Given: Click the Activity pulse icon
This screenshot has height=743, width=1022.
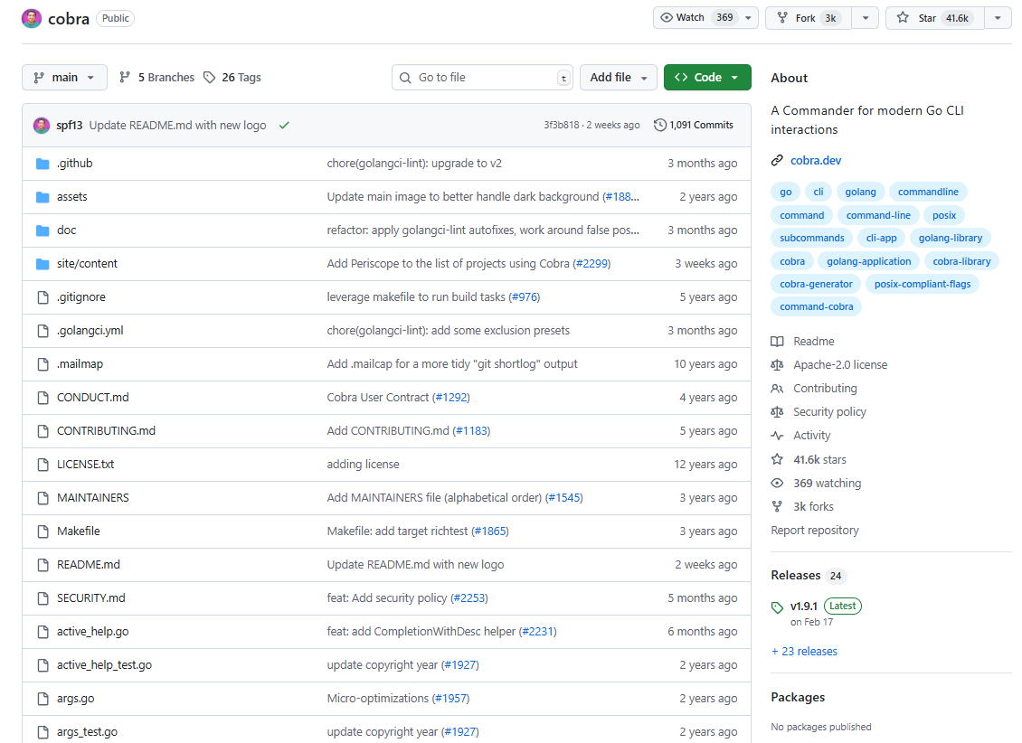Looking at the screenshot, I should pyautogui.click(x=777, y=436).
